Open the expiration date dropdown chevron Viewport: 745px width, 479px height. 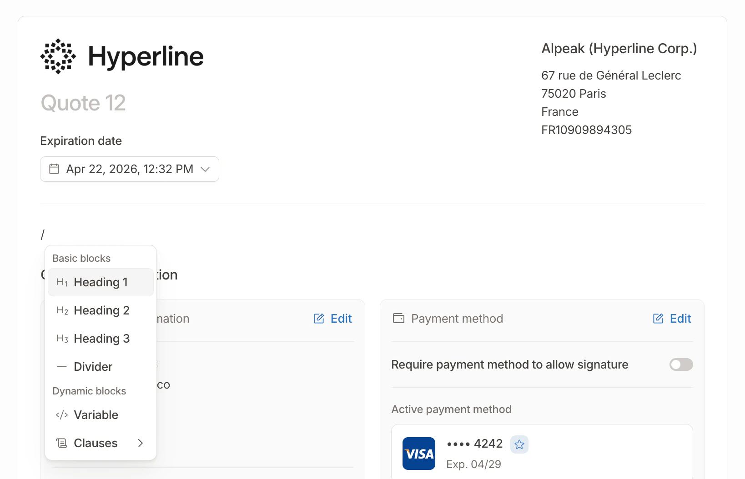(205, 169)
